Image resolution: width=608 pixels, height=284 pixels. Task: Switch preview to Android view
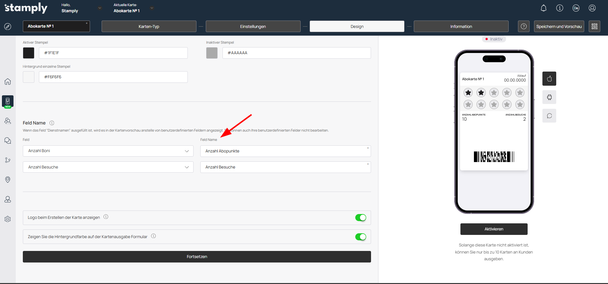coord(549,97)
